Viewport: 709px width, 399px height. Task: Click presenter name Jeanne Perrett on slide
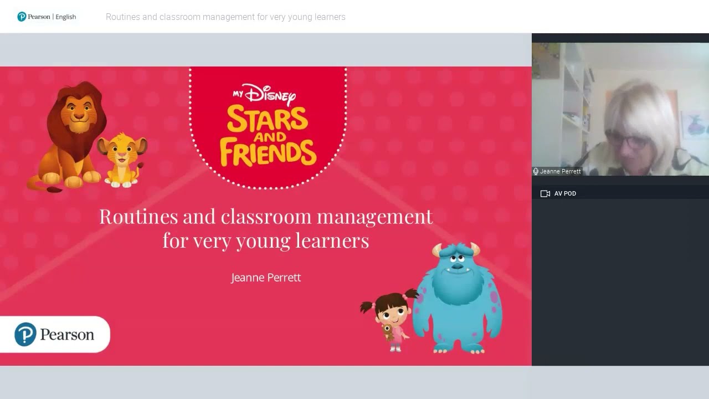coord(266,277)
